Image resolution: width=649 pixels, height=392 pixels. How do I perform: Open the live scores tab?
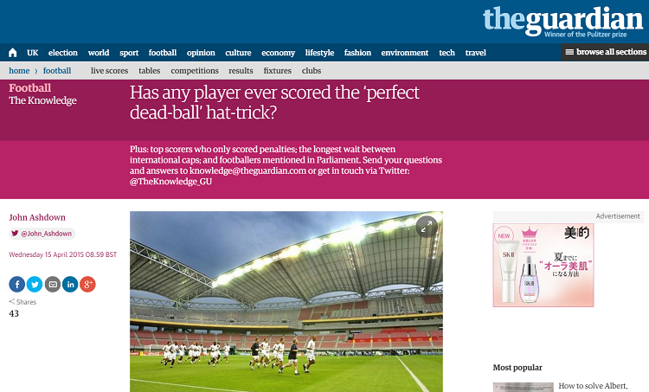tap(109, 71)
